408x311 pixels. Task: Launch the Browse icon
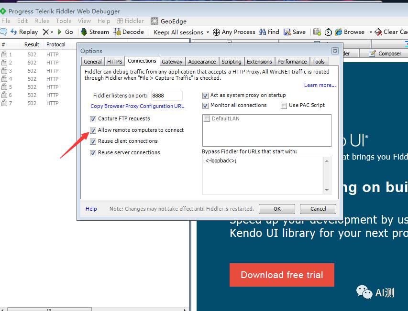351,32
